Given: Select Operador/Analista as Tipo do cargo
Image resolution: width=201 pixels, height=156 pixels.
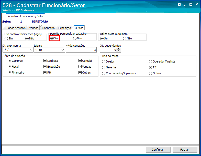Looking at the screenshot, I should (x=162, y=62).
